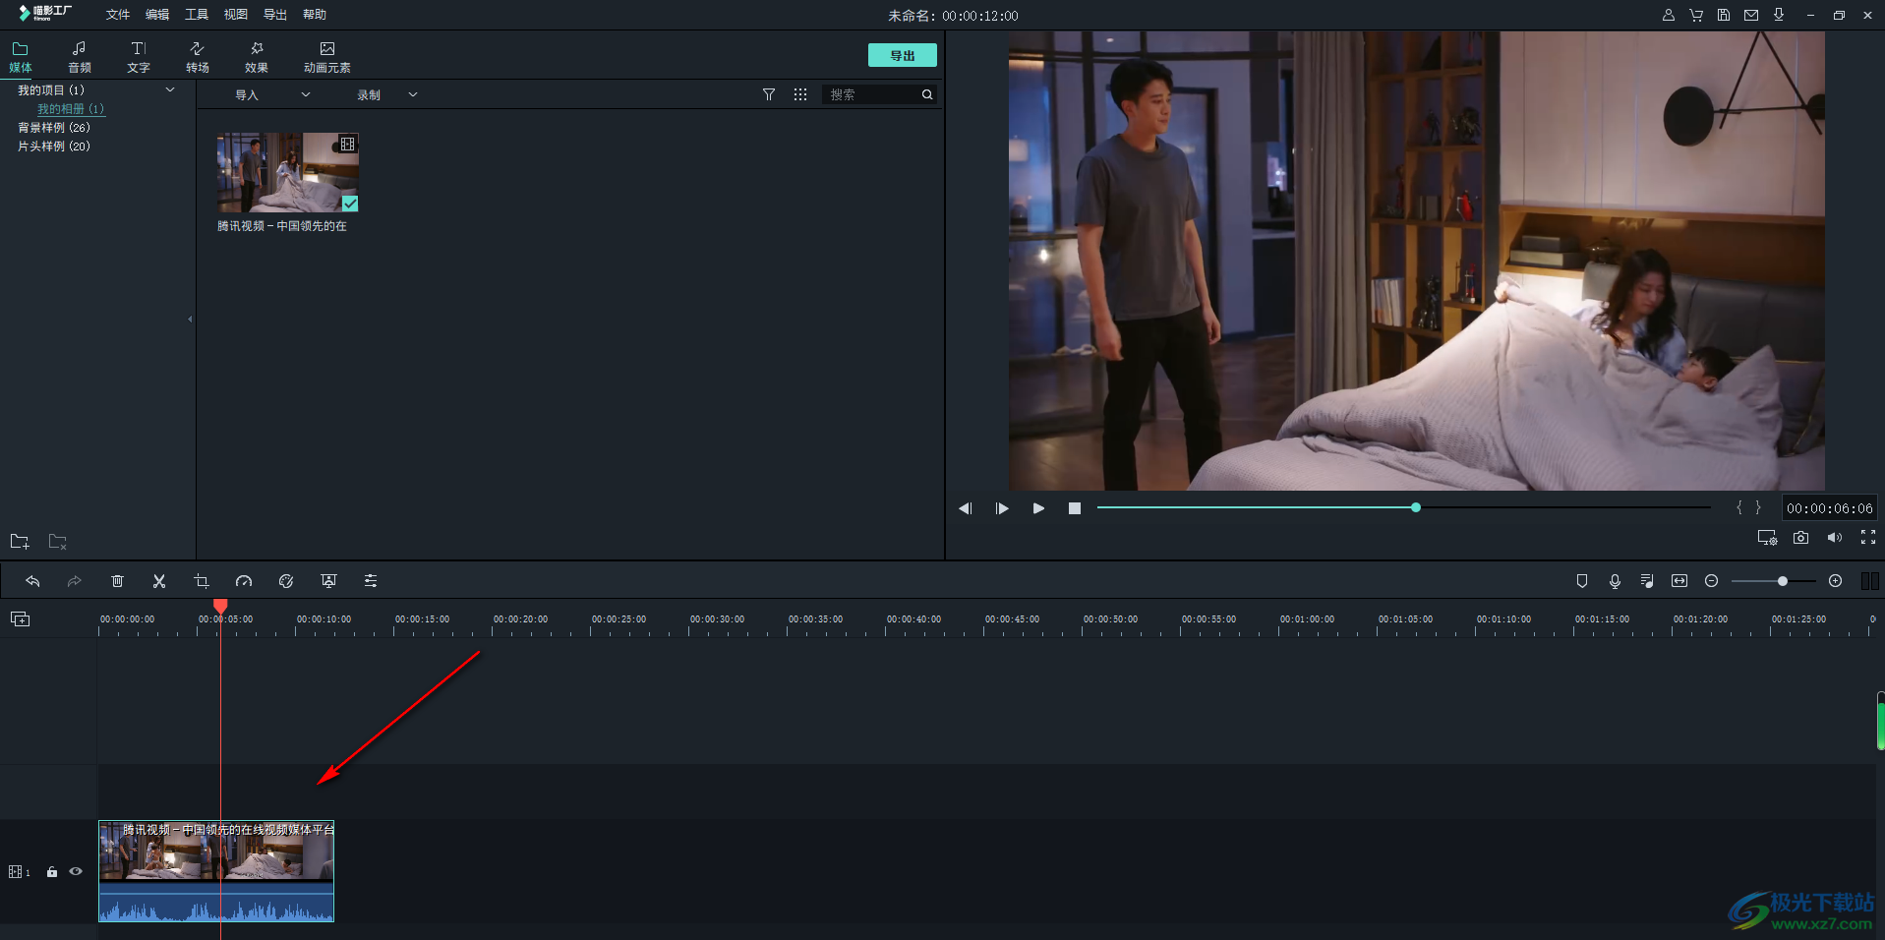Select the 腾讯视频 clip on timeline
This screenshot has width=1885, height=940.
tap(216, 871)
